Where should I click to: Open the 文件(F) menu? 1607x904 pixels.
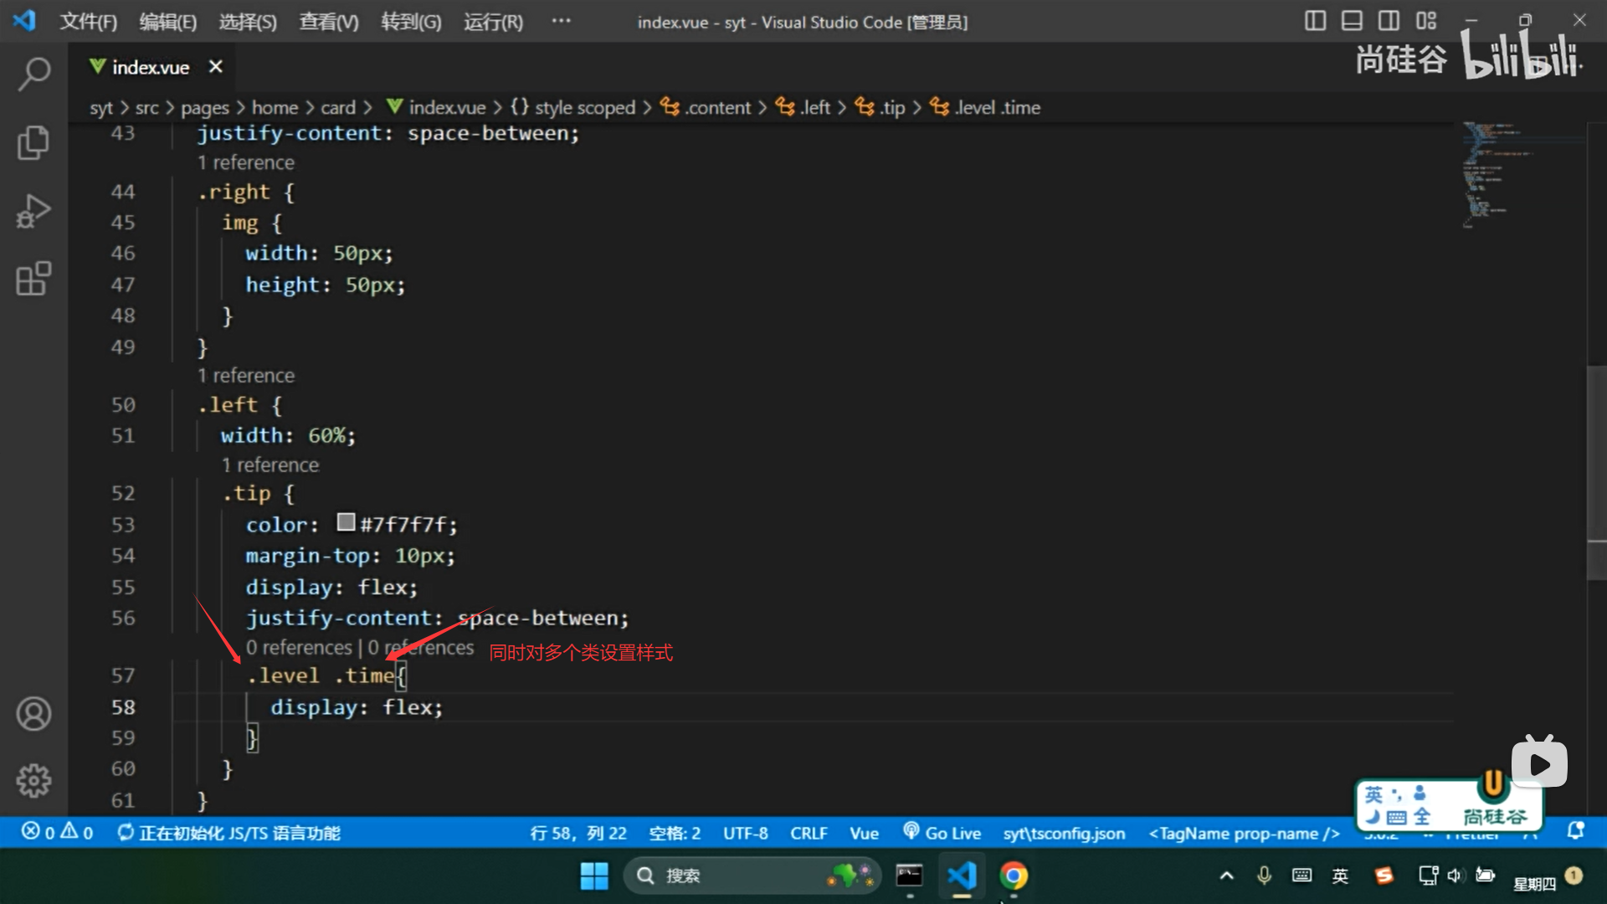click(x=88, y=22)
